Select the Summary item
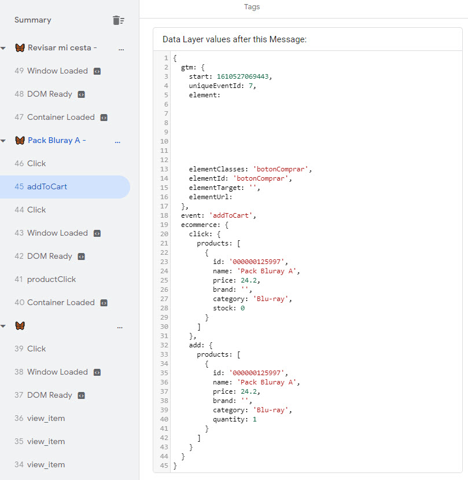Screen dimensions: 468x480 click(x=33, y=20)
